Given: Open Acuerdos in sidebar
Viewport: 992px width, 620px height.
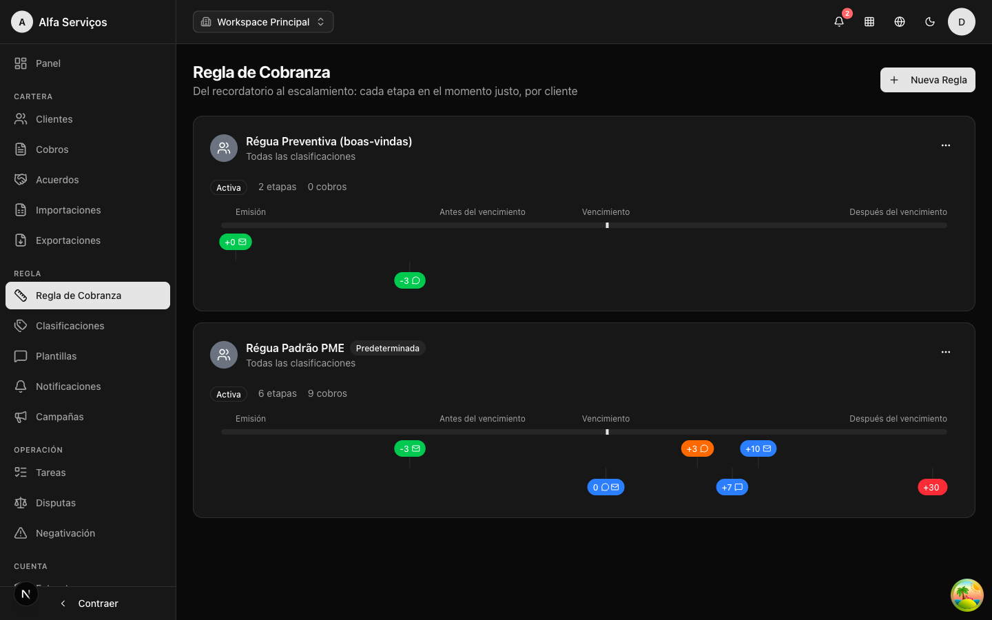Looking at the screenshot, I should [87, 180].
